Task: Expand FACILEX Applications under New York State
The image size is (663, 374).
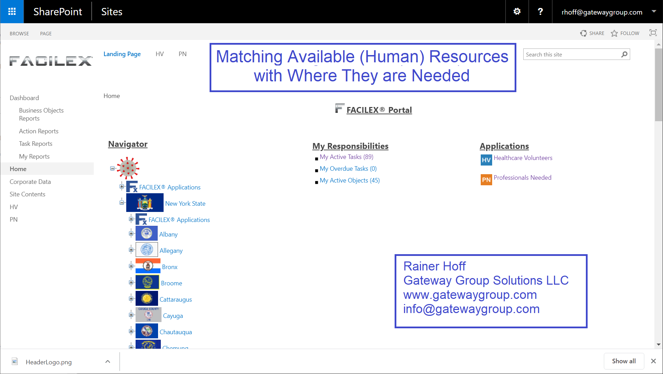Action: pyautogui.click(x=131, y=219)
